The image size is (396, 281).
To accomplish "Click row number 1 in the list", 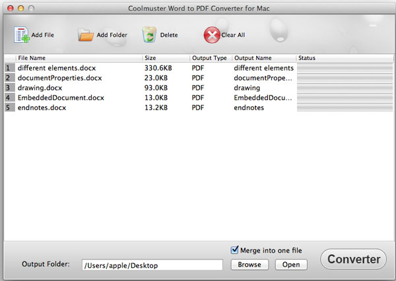I will point(10,68).
